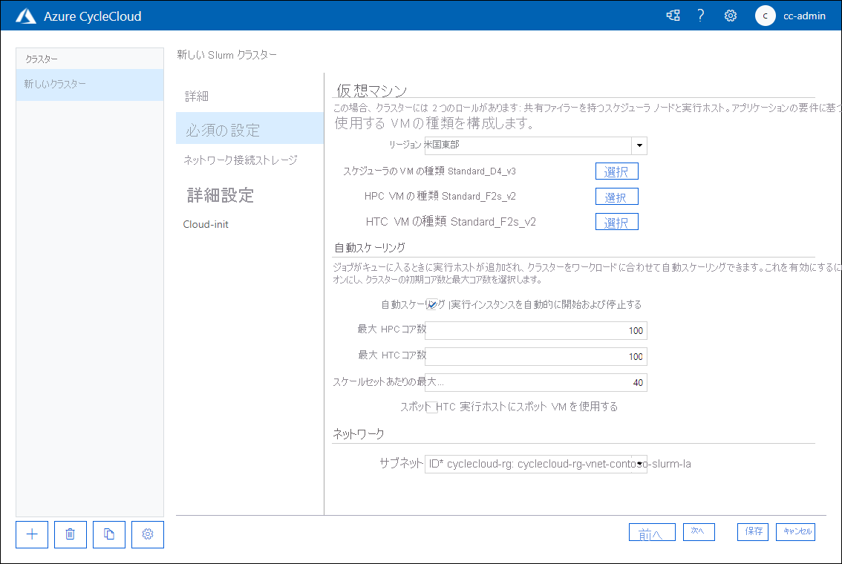Open the リージョン dropdown showing 米国東部
This screenshot has width=842, height=564.
tap(639, 145)
